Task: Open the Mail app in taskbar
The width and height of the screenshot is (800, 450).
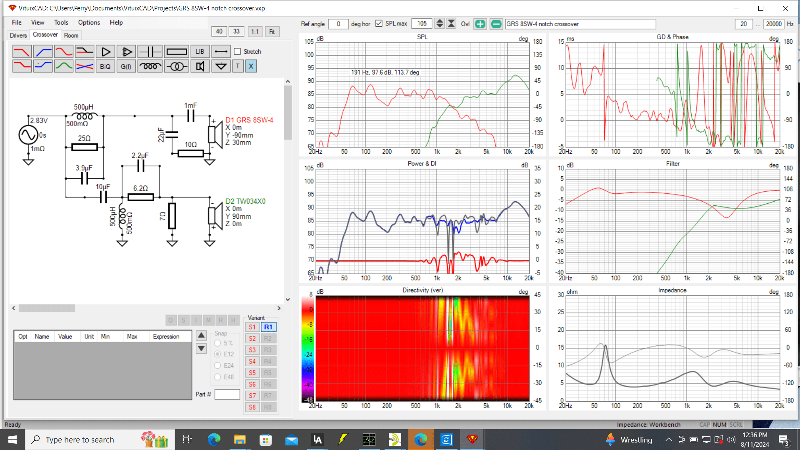Action: click(291, 440)
